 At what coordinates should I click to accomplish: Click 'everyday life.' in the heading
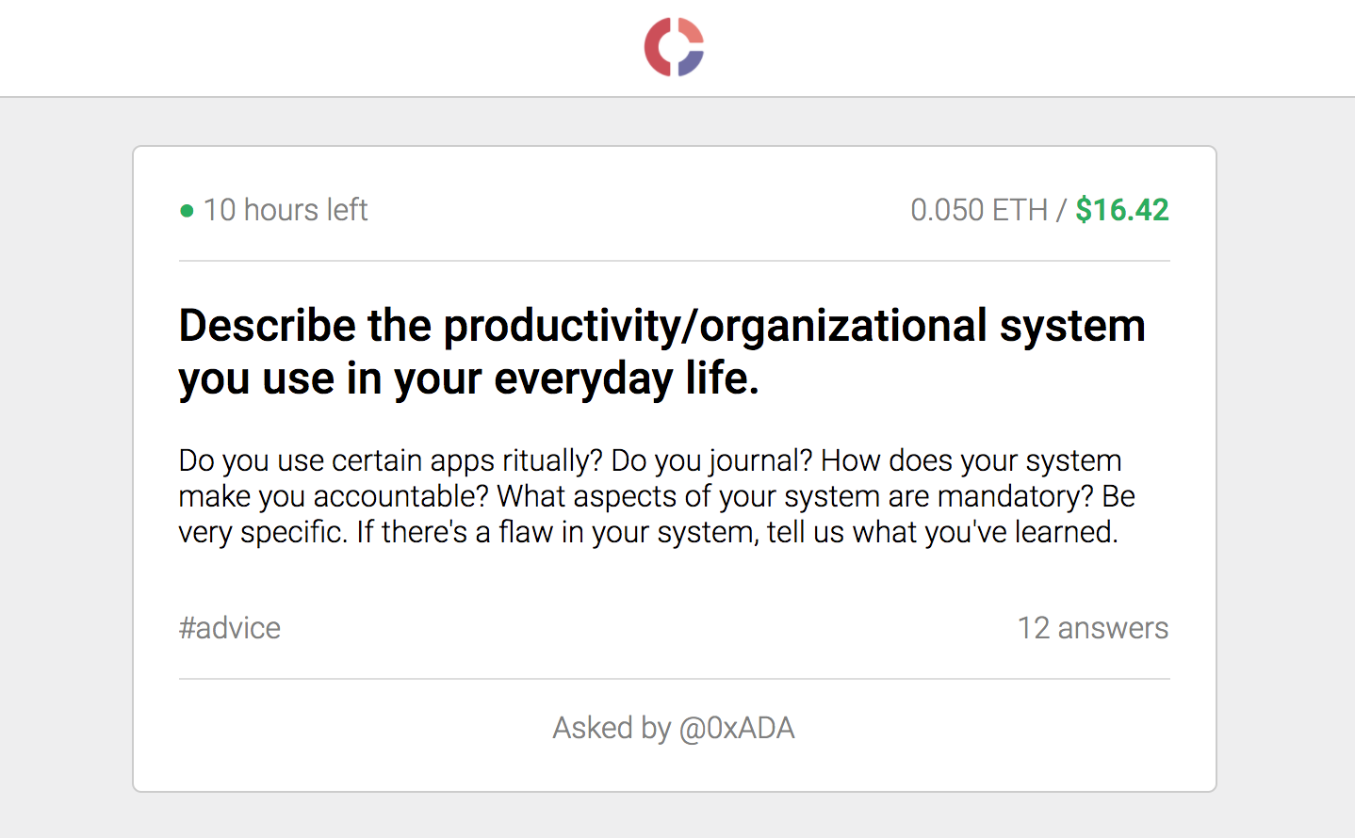pos(627,379)
